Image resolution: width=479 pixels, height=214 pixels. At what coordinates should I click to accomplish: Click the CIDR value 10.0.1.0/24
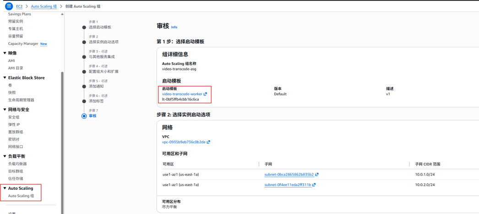(425, 175)
